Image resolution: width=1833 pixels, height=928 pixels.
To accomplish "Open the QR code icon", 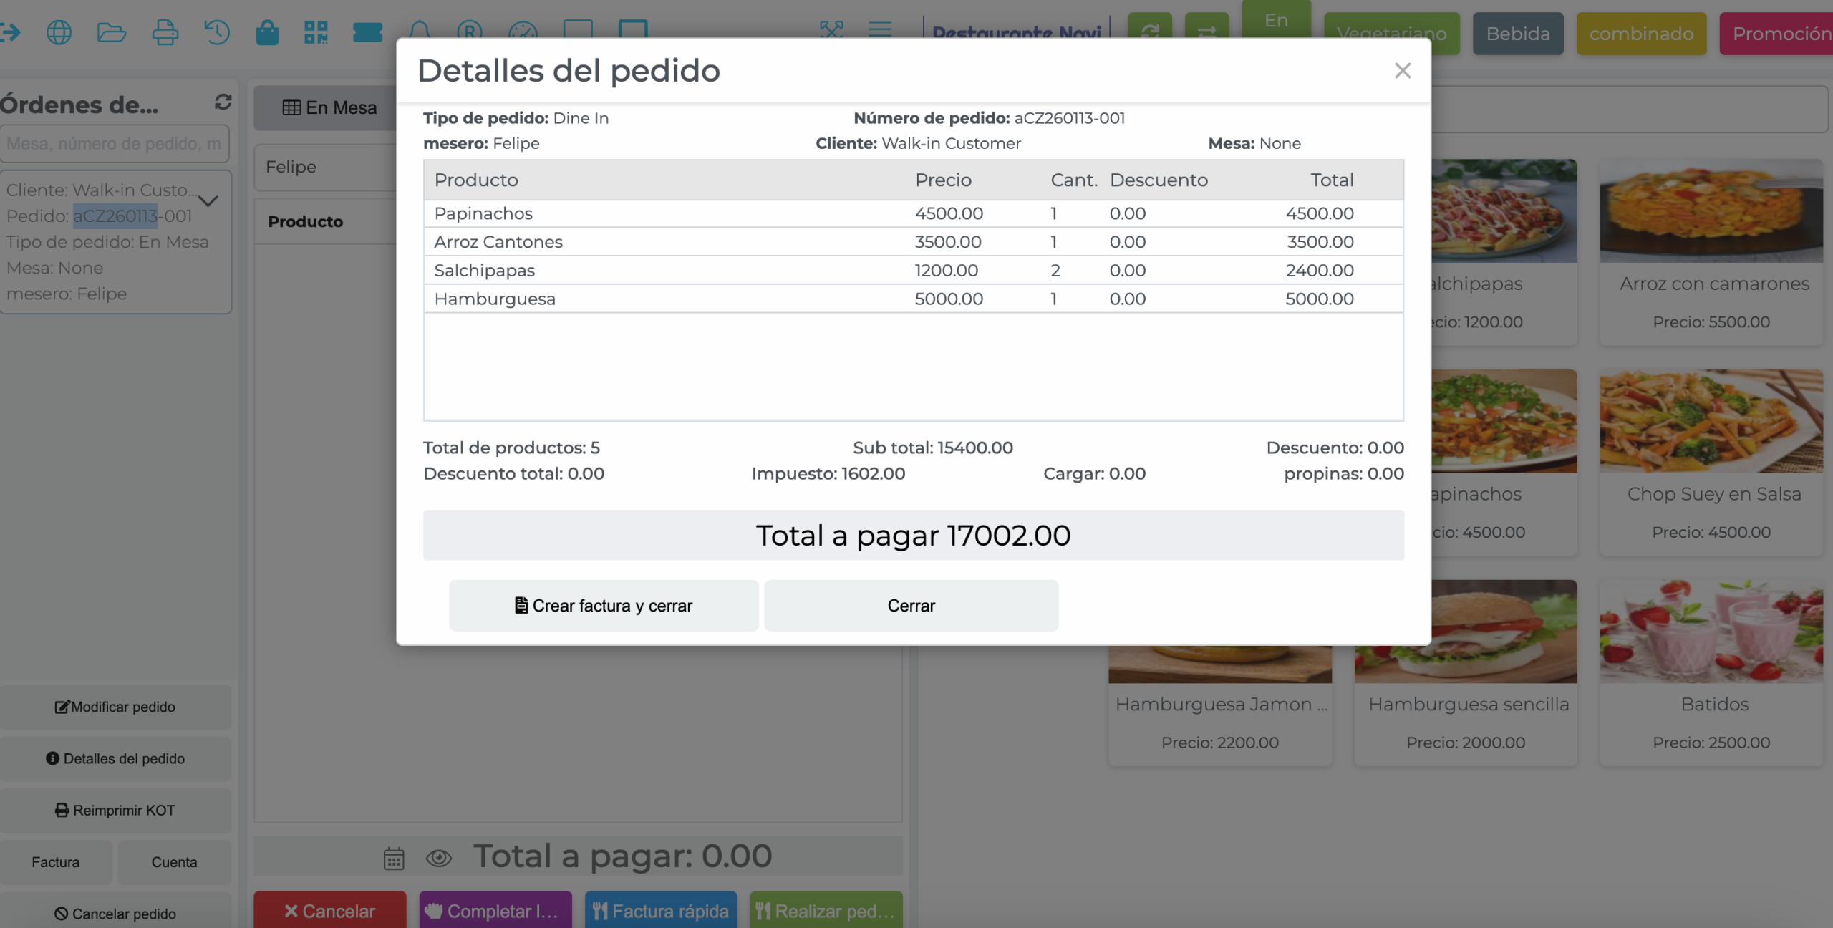I will pos(316,32).
